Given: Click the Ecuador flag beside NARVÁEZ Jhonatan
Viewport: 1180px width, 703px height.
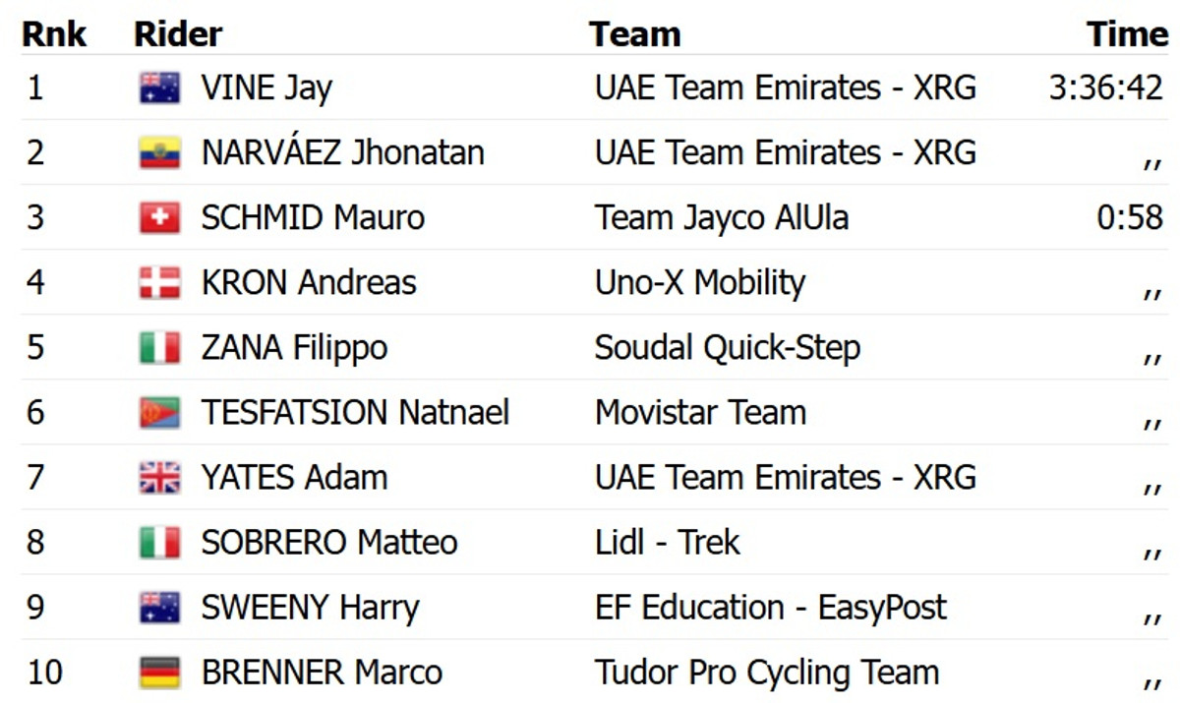Looking at the screenshot, I should coord(159,153).
